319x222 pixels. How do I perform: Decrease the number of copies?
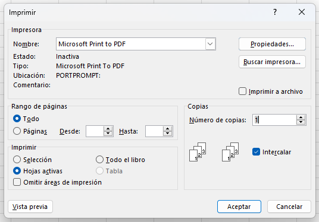[301, 122]
